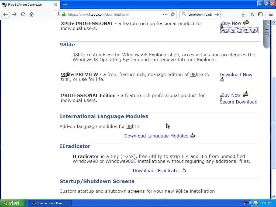The height and width of the screenshot is (207, 276).
Task: Click the XPlite Buy Now cart icon
Action: (246, 23)
